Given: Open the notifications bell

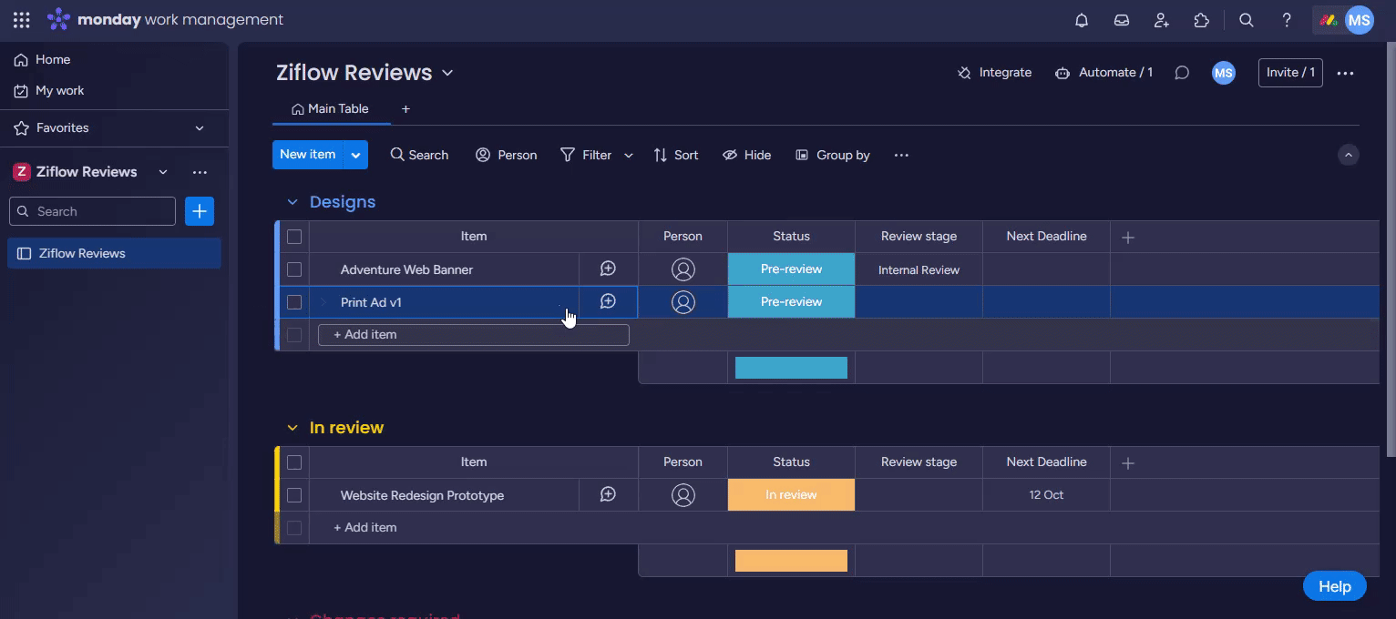Looking at the screenshot, I should click(x=1082, y=20).
